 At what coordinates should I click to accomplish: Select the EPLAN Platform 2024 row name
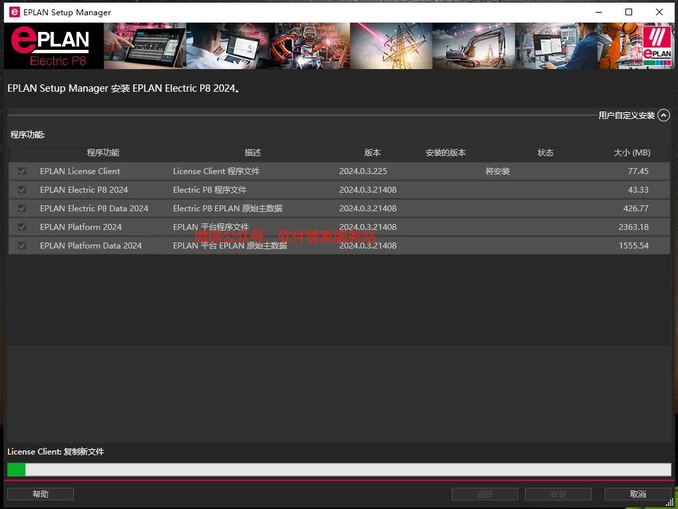81,227
